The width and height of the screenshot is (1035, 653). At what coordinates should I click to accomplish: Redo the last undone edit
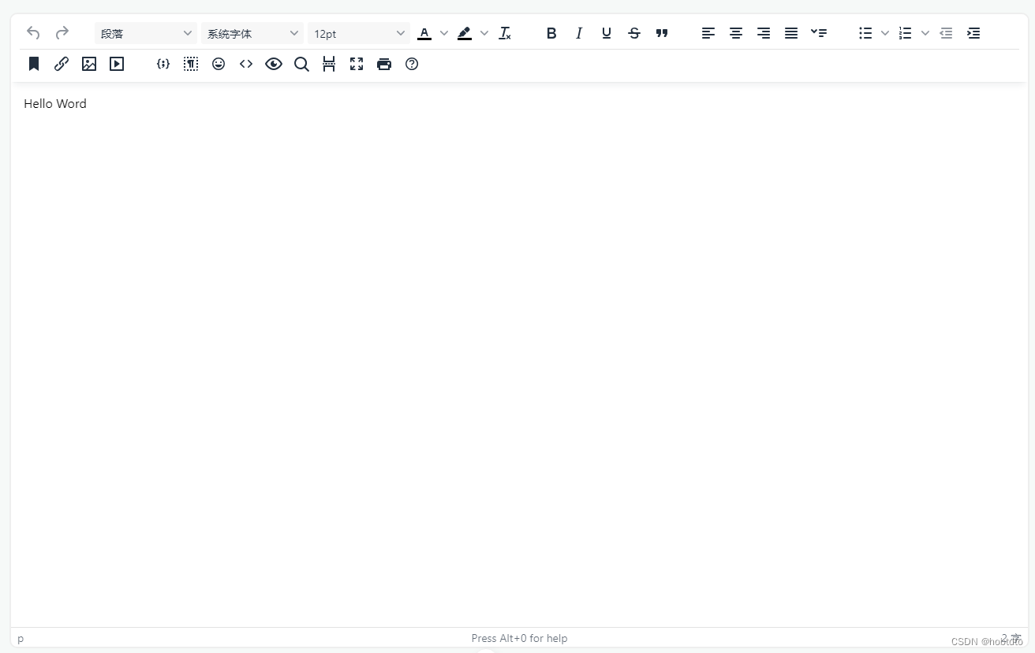[x=62, y=33]
